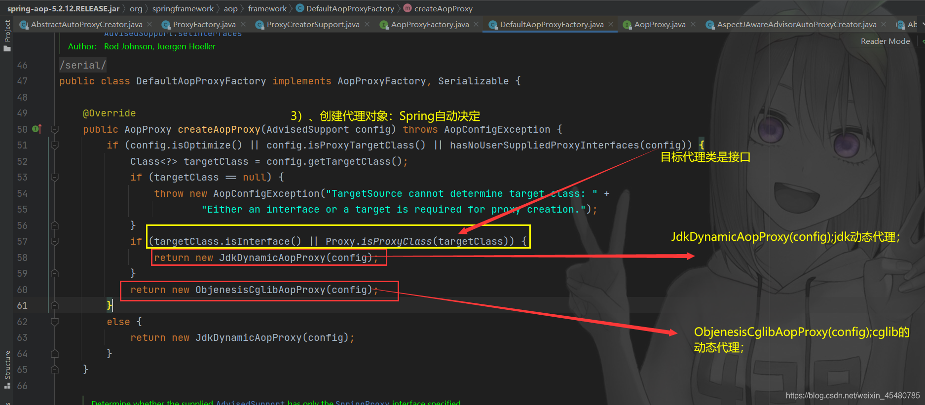925x405 pixels.
Task: Click Serializable in the class declaration
Action: [x=474, y=81]
